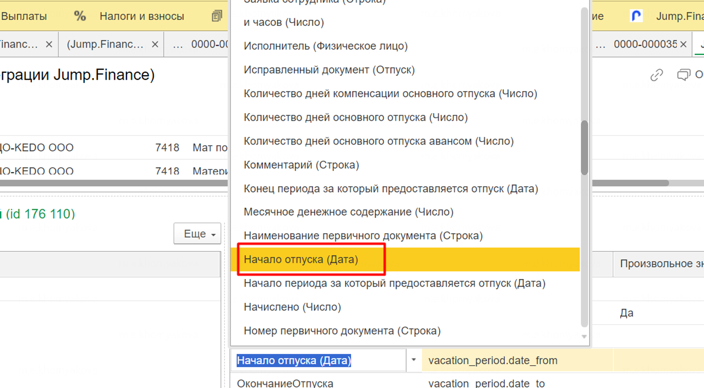This screenshot has height=388, width=704.
Task: Switch to the (Jump.Financ… tab
Action: pos(105,45)
